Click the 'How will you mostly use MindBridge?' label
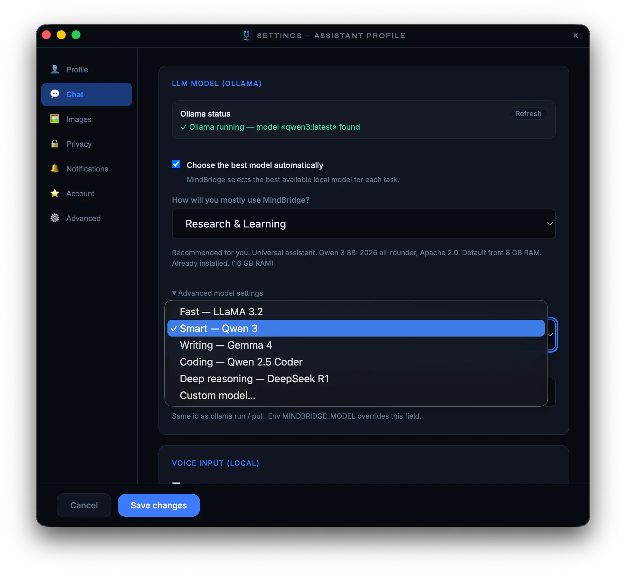Screen dimensions: 626x574 pos(241,200)
